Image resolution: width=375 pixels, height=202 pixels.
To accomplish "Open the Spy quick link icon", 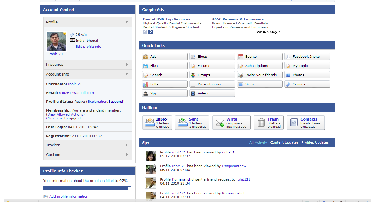I will 145,93.
